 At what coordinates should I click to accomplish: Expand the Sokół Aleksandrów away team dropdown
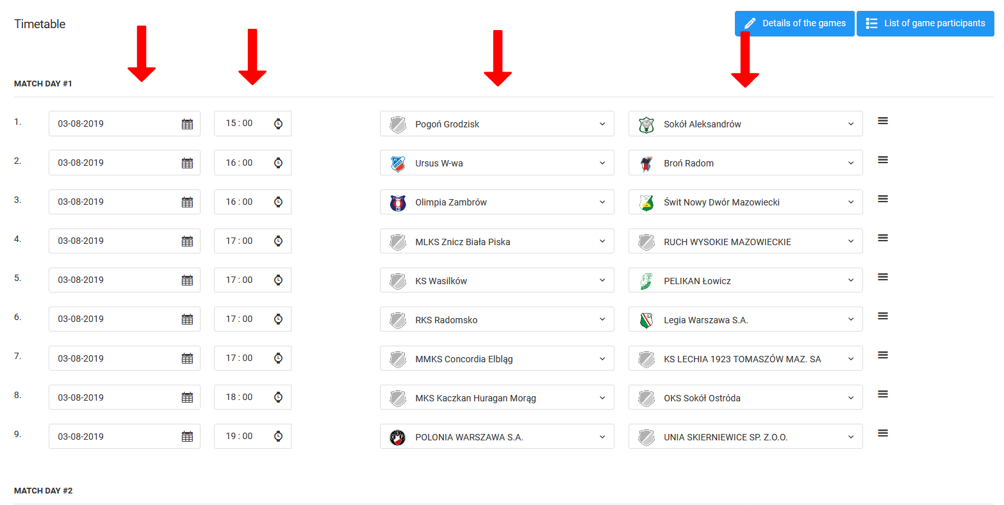(745, 124)
